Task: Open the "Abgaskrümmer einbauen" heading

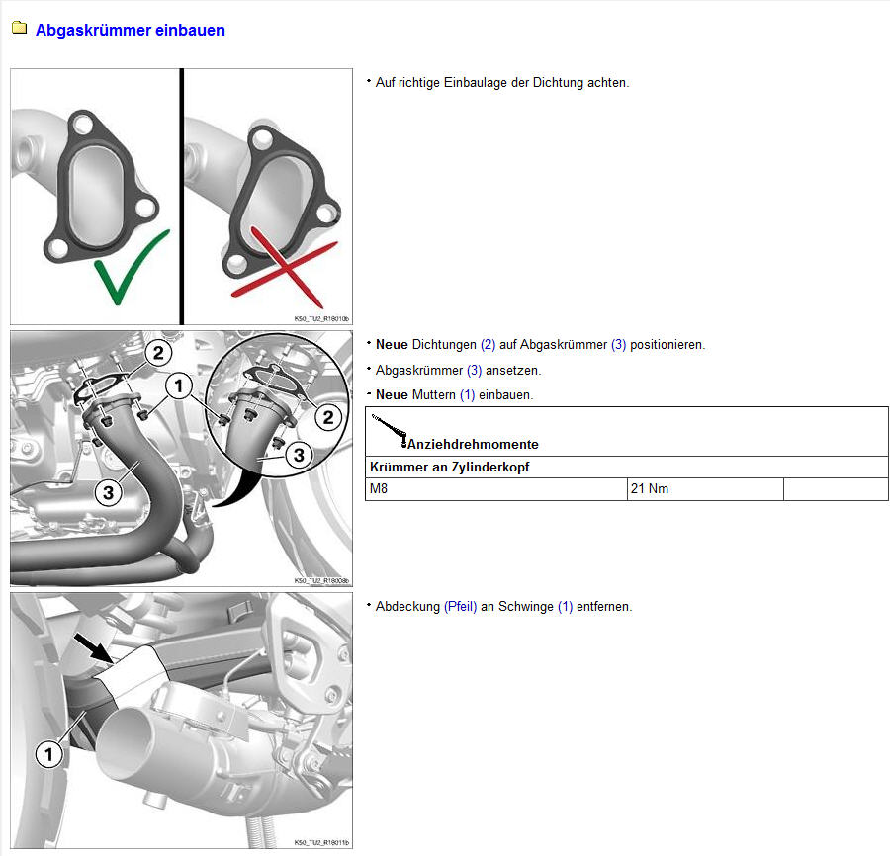Action: [x=131, y=30]
